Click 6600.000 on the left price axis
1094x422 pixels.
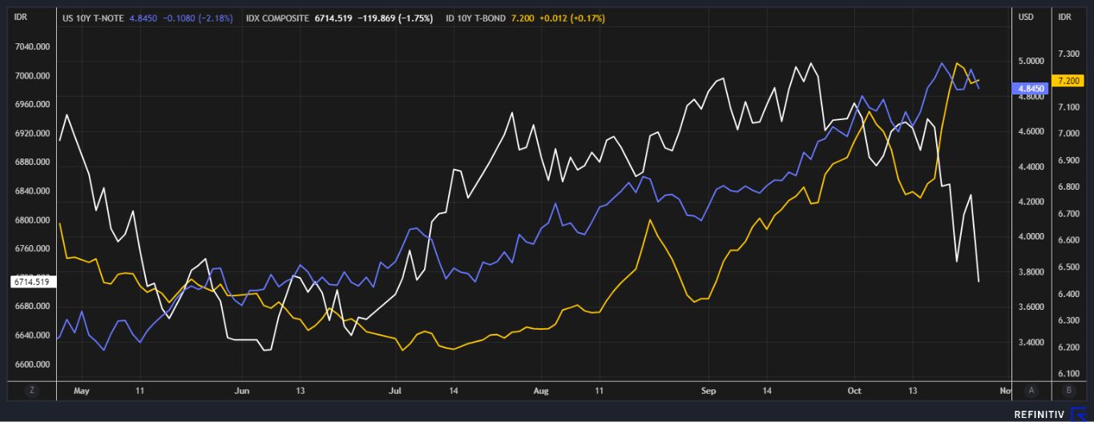click(34, 364)
